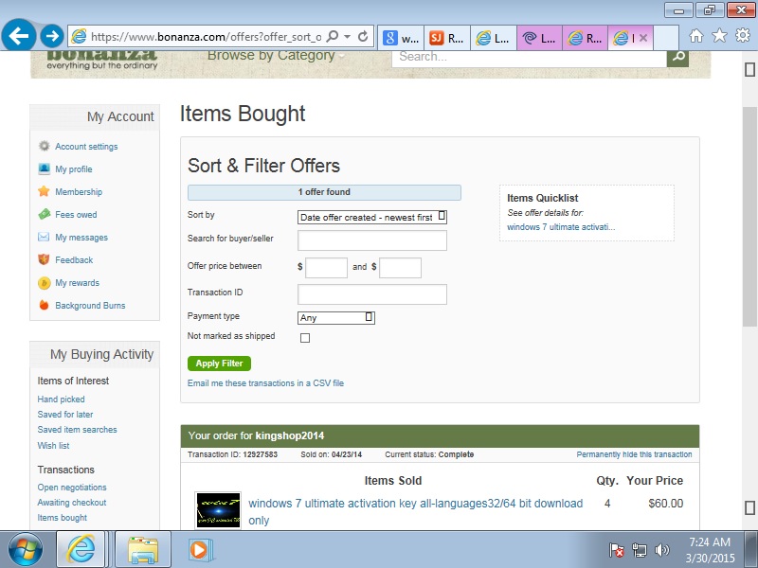
Task: Click the Fees owed money icon
Action: 44,214
